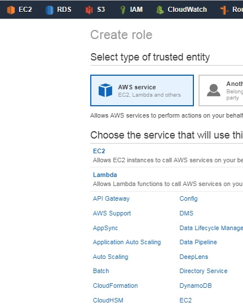
Task: Select Directory Service link
Action: point(204,271)
